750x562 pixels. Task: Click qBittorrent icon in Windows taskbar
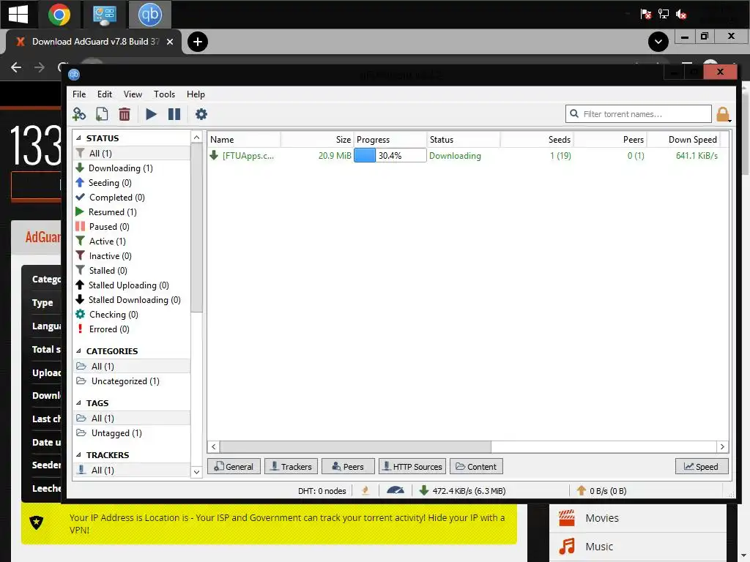point(149,15)
